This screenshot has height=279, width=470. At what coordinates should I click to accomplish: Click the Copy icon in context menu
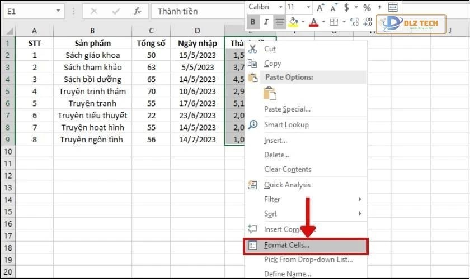tap(252, 64)
